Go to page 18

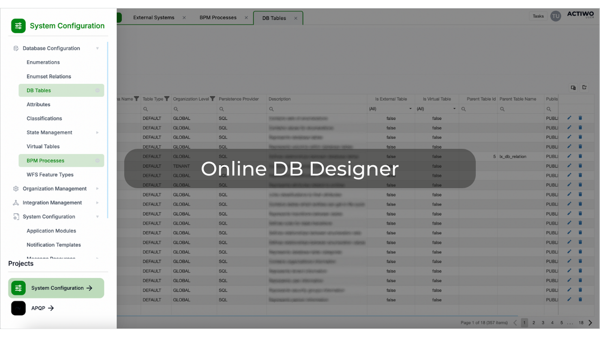(x=581, y=322)
